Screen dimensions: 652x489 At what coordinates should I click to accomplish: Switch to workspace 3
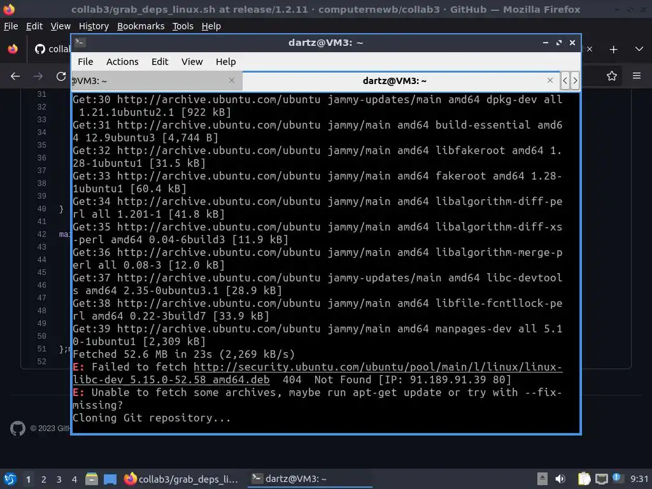click(x=59, y=479)
